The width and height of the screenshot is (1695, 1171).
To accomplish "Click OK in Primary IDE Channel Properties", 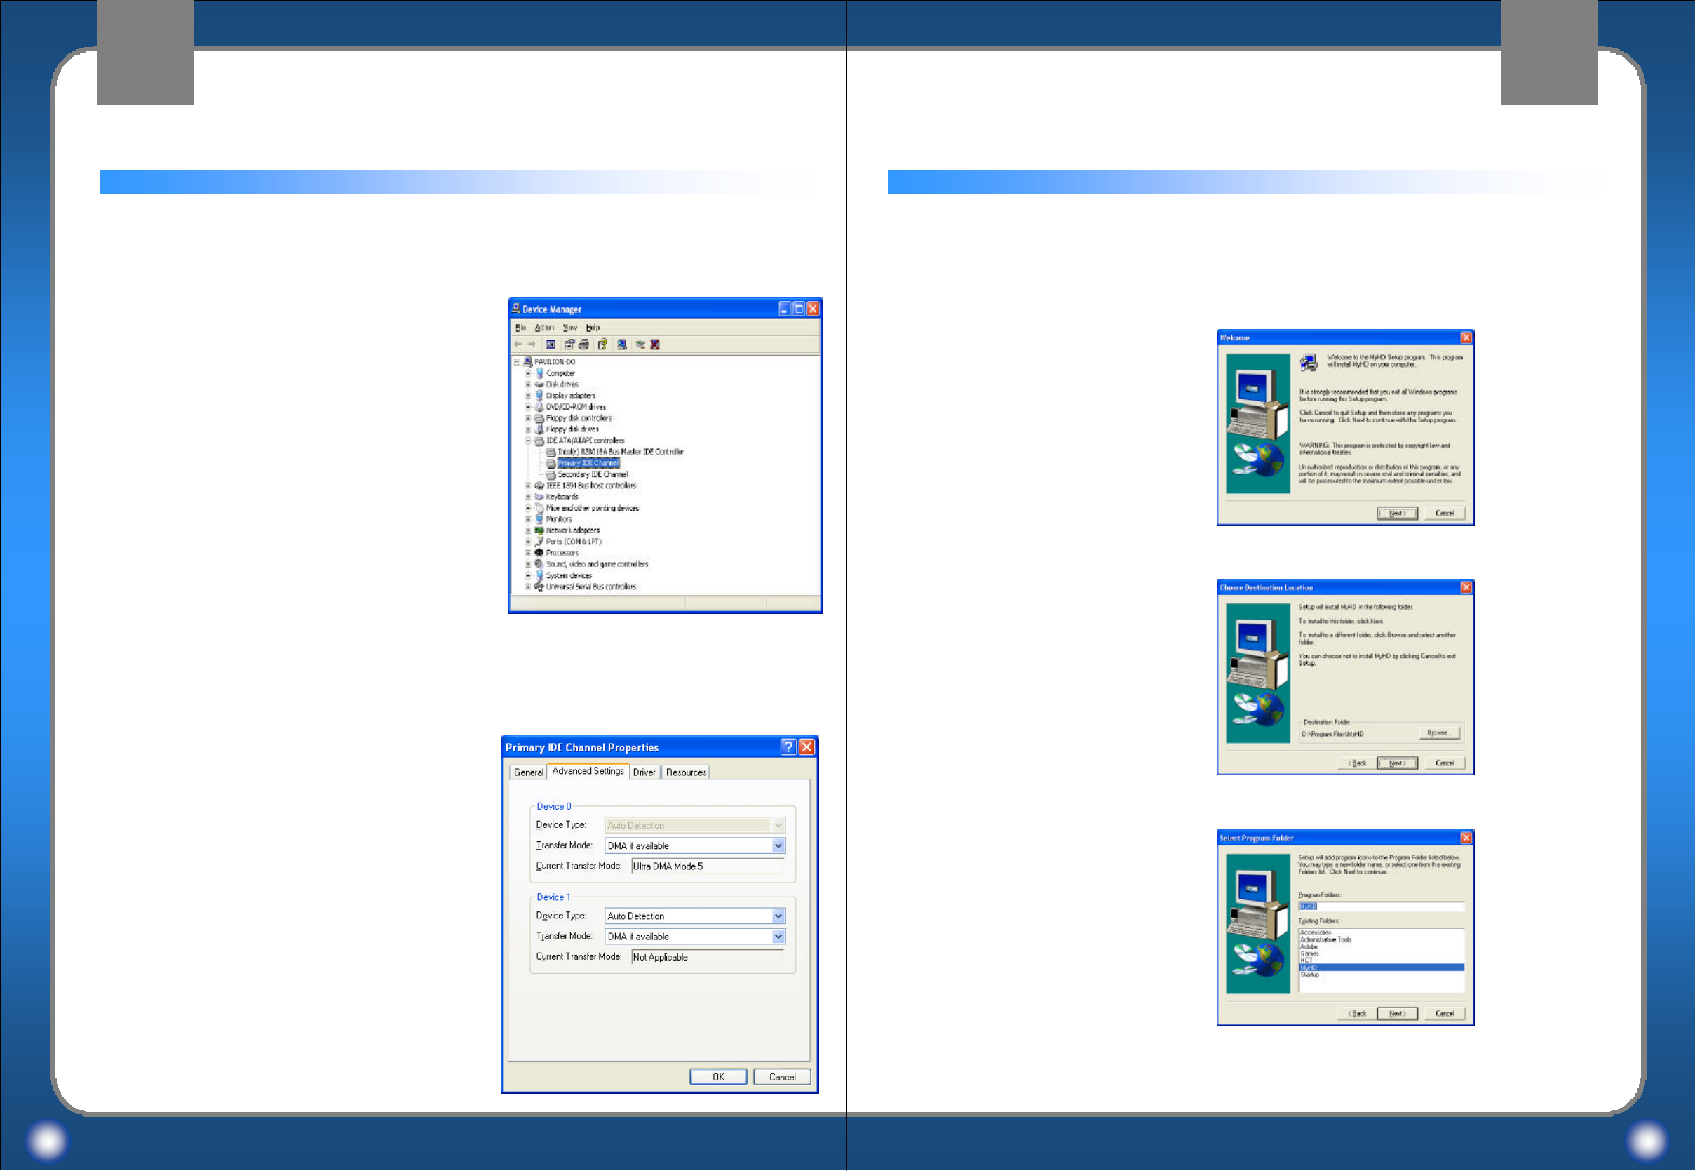I will (717, 1077).
